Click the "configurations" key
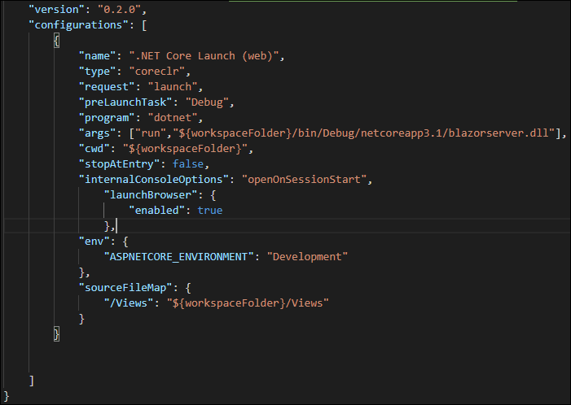The width and height of the screenshot is (571, 405). 74,24
